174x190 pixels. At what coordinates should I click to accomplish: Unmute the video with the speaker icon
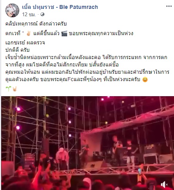164,185
